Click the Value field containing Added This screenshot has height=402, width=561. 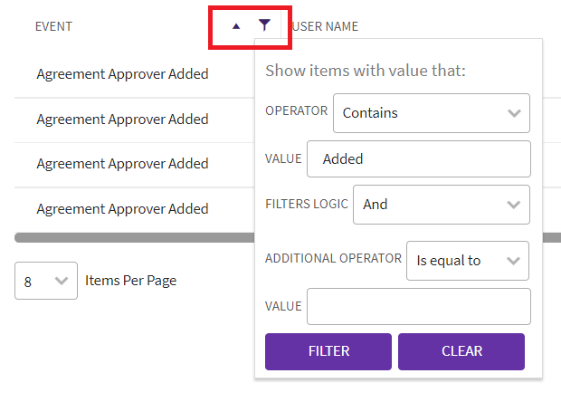[x=418, y=159]
